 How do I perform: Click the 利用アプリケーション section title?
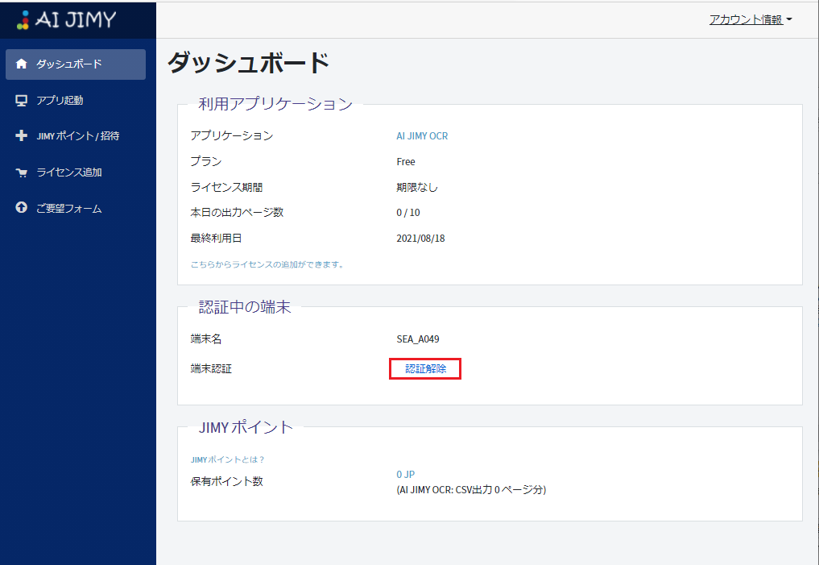click(x=275, y=104)
